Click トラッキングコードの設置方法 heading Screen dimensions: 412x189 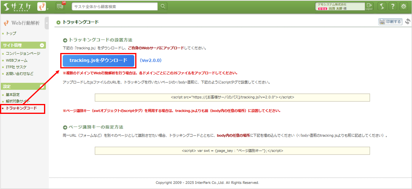[x=100, y=40]
